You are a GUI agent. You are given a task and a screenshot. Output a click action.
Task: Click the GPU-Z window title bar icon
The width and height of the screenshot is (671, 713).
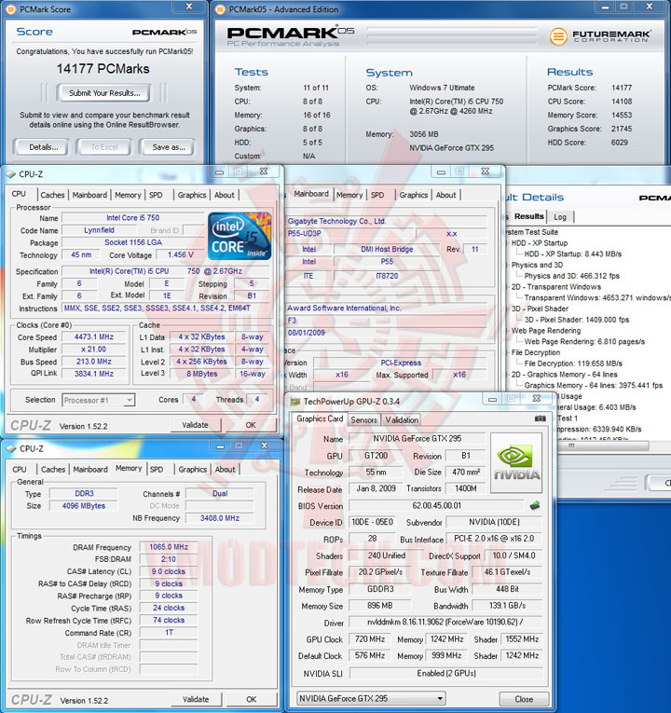[x=295, y=402]
